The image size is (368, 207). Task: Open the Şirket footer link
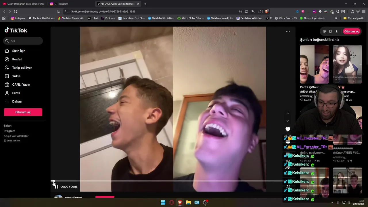[x=7, y=126]
